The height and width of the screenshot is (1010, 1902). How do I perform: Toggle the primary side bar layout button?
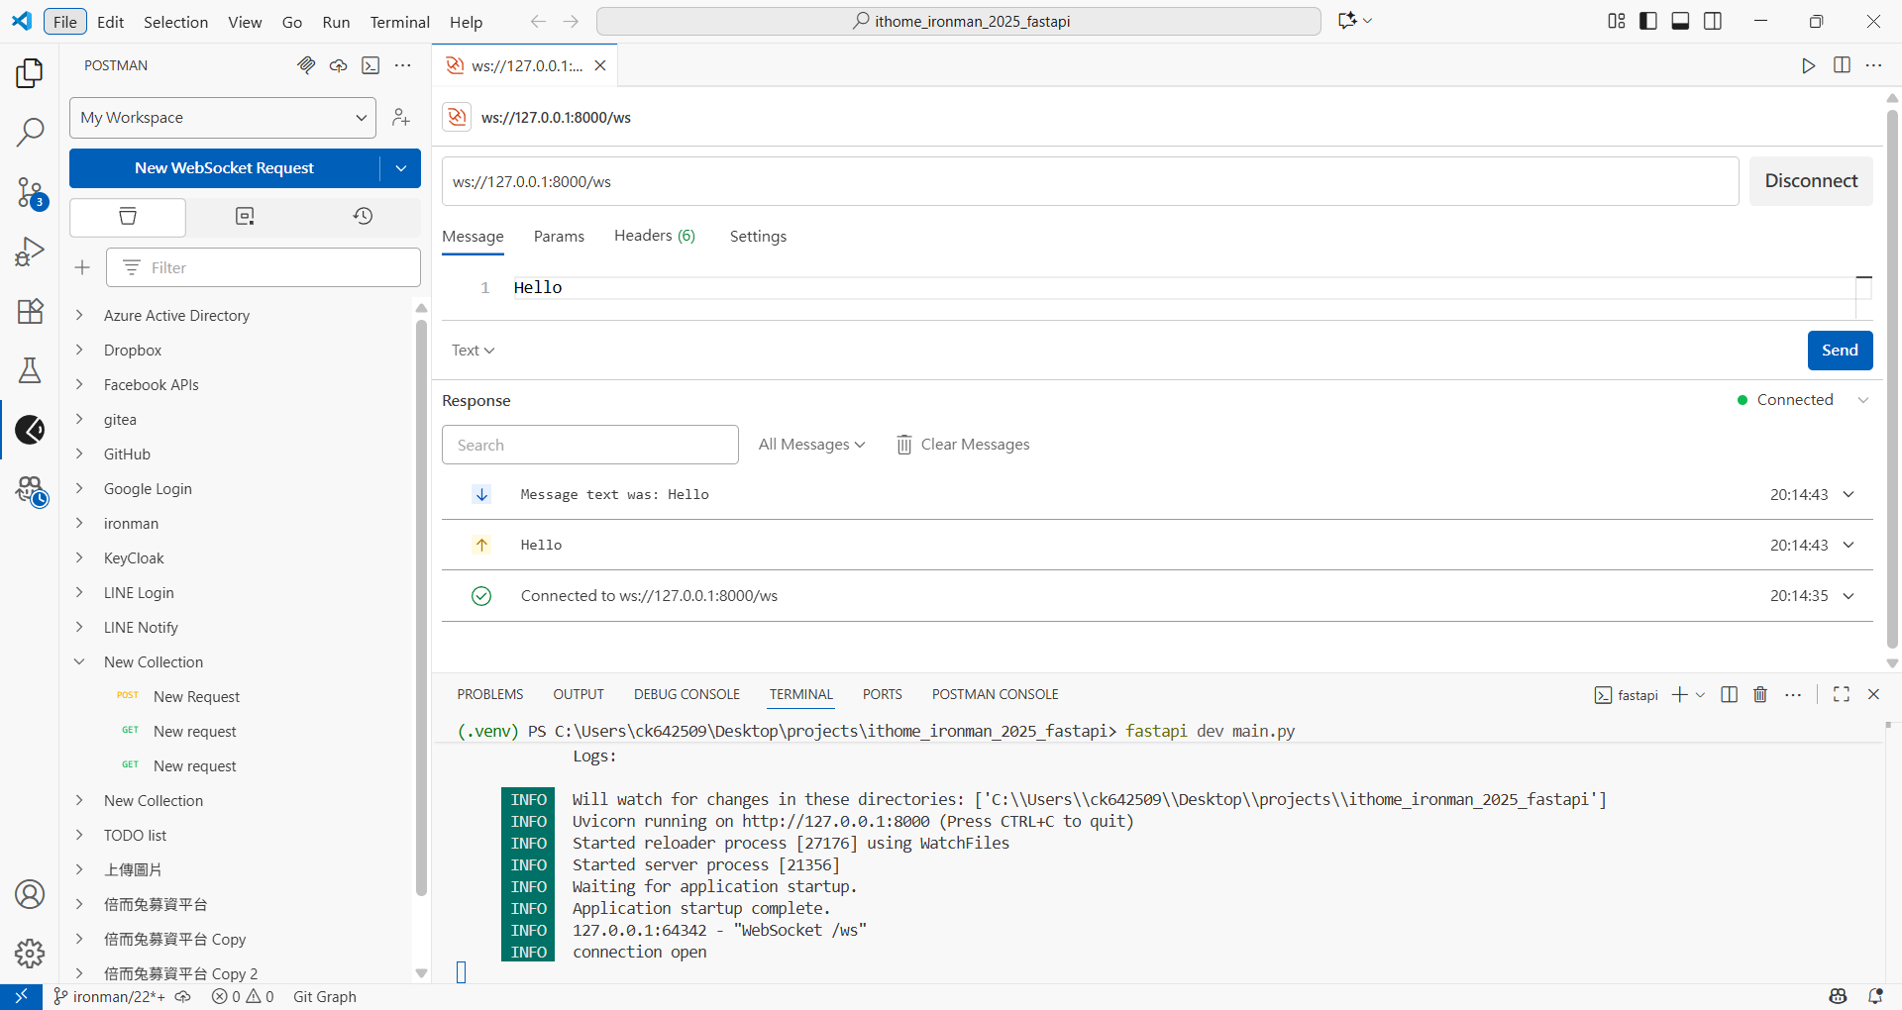tap(1648, 22)
